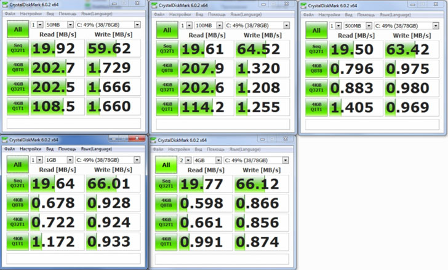Image resolution: width=448 pixels, height=270 pixels.
Task: Click the comment text field in the 100MB window
Action: (x=223, y=124)
